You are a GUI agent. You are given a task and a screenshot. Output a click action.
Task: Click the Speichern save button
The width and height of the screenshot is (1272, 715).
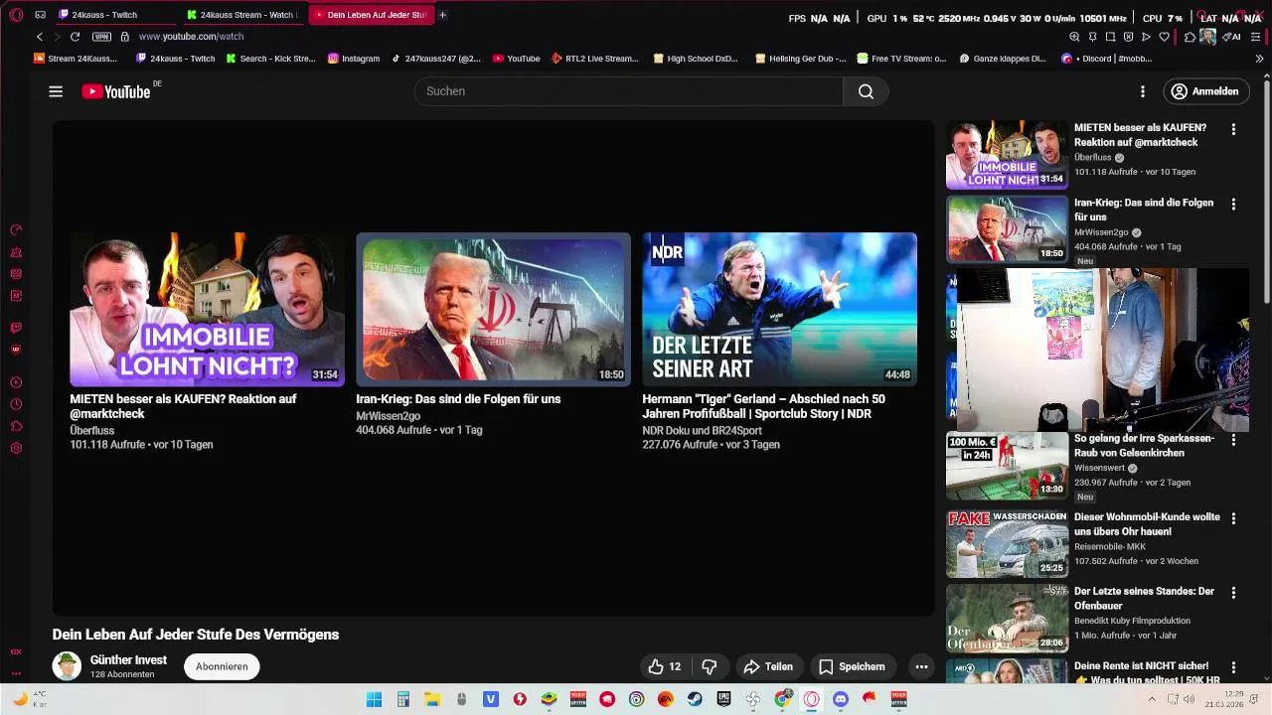pyautogui.click(x=852, y=666)
